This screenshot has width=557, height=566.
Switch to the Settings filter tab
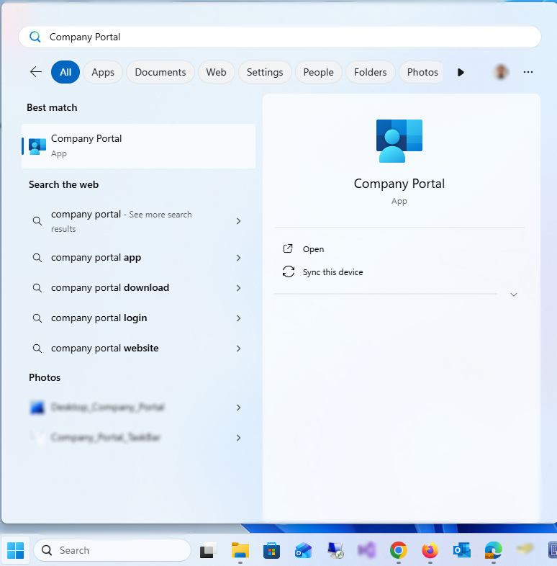(x=265, y=72)
